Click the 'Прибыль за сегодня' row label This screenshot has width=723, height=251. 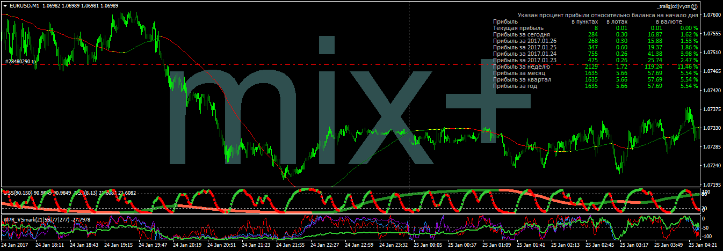521,34
